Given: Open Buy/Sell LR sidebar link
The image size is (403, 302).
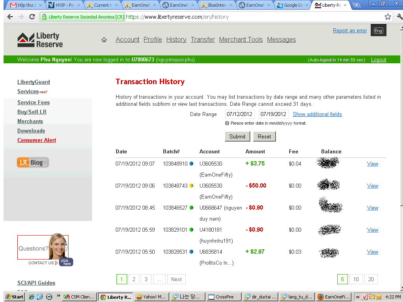Looking at the screenshot, I should coord(32,112).
